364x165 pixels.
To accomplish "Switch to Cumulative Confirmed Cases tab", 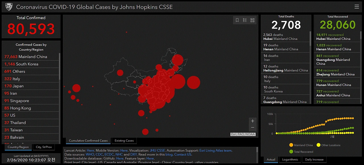I will pyautogui.click(x=88, y=140).
